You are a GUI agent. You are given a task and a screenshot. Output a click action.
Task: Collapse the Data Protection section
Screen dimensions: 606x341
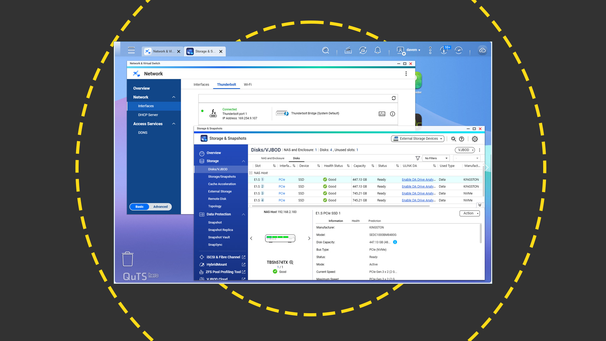tap(243, 214)
